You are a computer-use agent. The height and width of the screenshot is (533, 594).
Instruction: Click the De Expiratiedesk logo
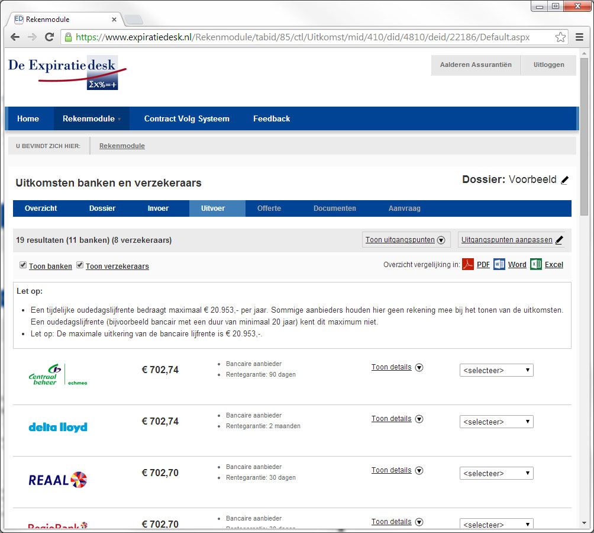(67, 73)
